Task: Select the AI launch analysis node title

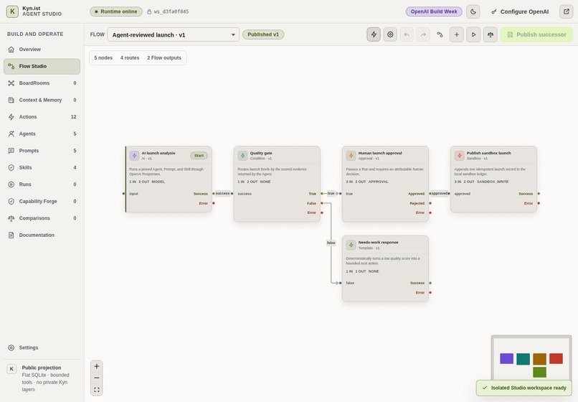Action: (x=158, y=153)
